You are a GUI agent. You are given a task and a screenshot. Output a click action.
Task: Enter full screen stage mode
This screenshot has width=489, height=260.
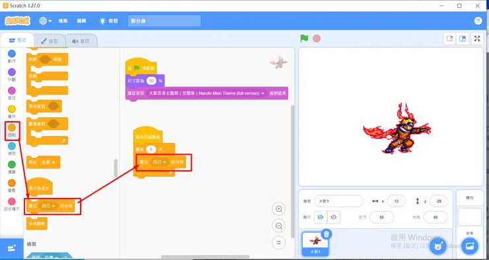coord(477,39)
